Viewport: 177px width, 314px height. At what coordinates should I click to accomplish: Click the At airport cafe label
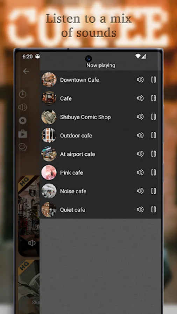click(77, 154)
